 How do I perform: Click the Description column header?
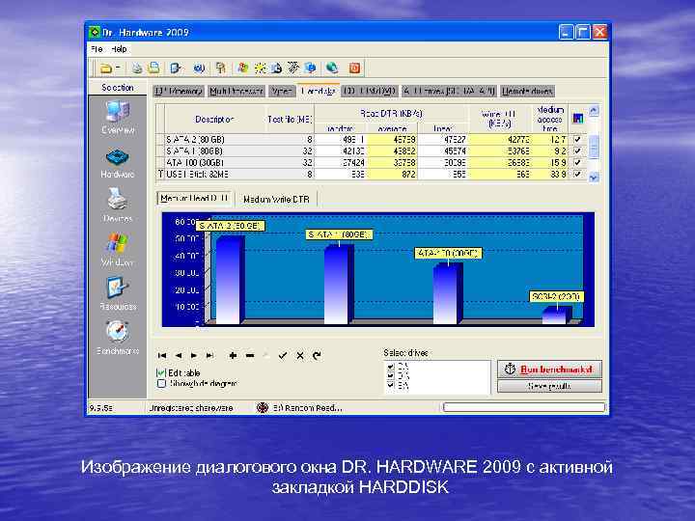[x=215, y=120]
